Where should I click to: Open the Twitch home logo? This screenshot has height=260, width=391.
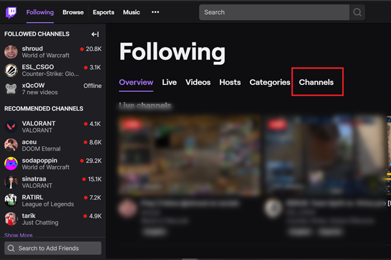(11, 12)
